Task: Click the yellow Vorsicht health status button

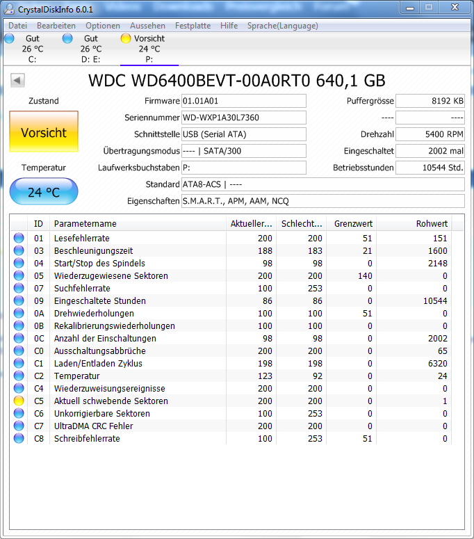Action: [x=44, y=131]
